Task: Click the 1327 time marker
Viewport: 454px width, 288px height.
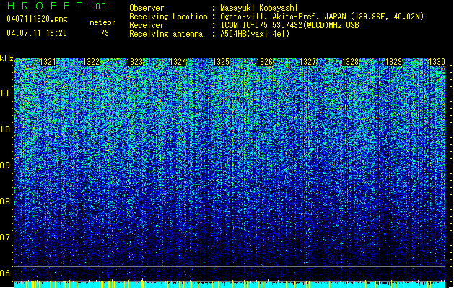Action: click(x=307, y=62)
